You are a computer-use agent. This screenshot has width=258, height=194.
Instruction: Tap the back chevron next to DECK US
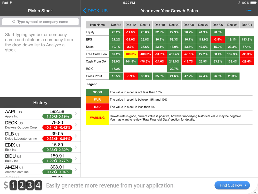pyautogui.click(x=84, y=11)
